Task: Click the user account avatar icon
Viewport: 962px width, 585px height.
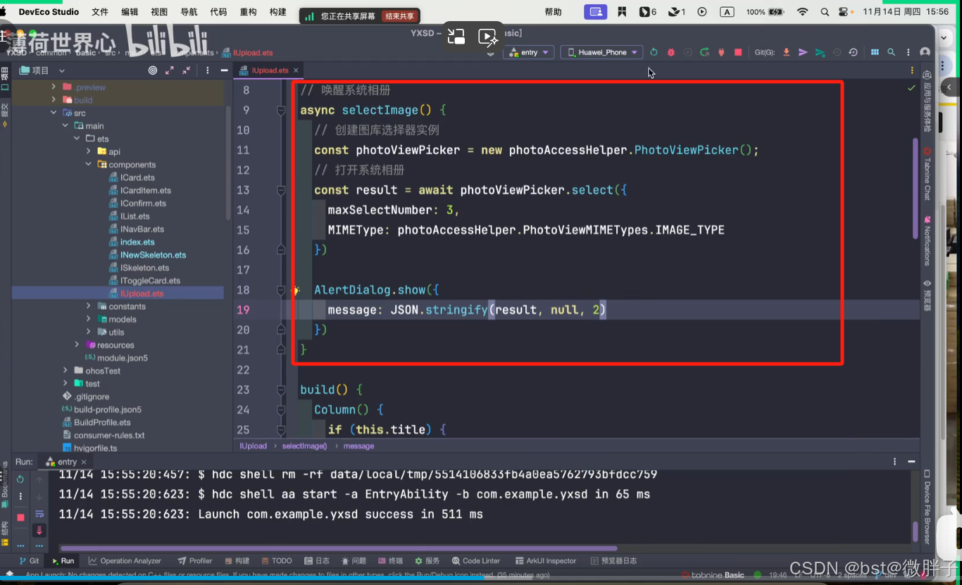Action: [x=925, y=52]
